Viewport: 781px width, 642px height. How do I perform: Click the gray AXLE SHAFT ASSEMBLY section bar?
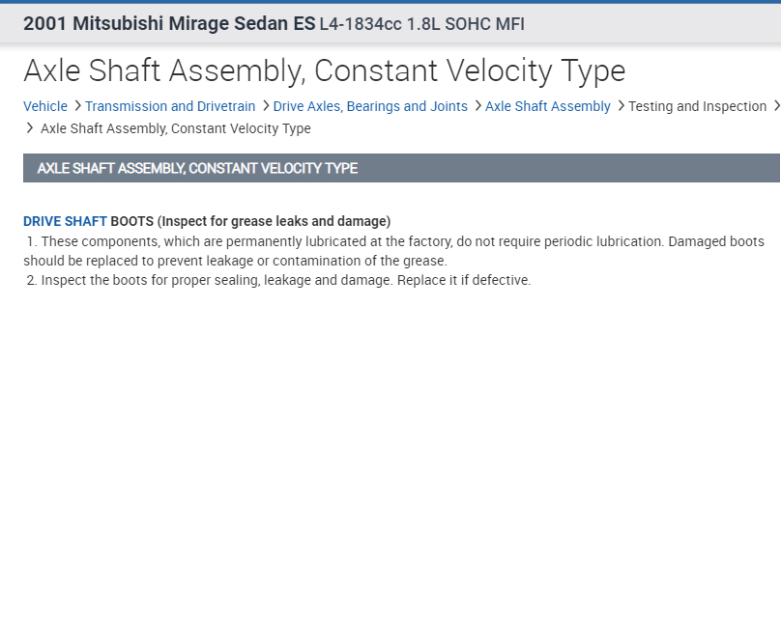[x=401, y=168]
